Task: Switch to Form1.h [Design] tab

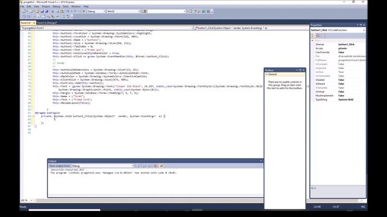Action: pos(47,23)
